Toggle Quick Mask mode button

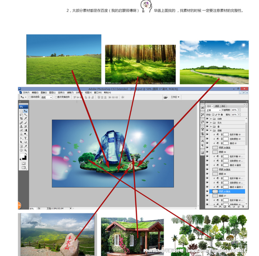pyautogui.click(x=23, y=163)
